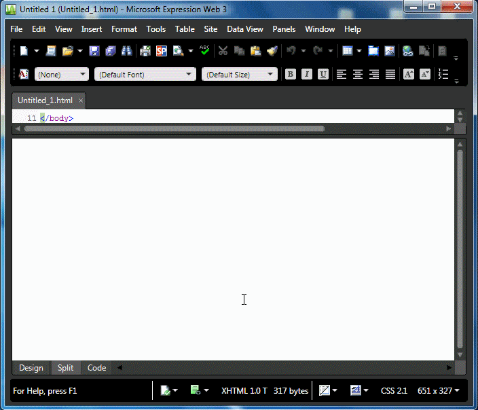Click the Save icon in toolbar
Viewport: 478px width, 410px height.
click(94, 51)
